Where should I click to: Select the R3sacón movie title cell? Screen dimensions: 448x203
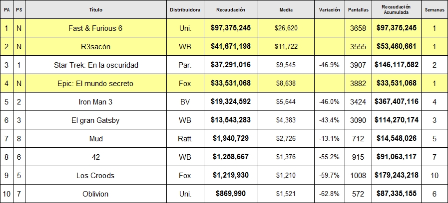tap(95, 47)
